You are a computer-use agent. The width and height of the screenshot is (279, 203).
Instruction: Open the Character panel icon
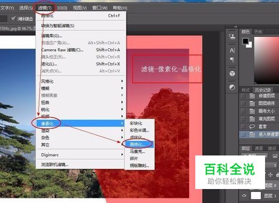click(x=232, y=50)
